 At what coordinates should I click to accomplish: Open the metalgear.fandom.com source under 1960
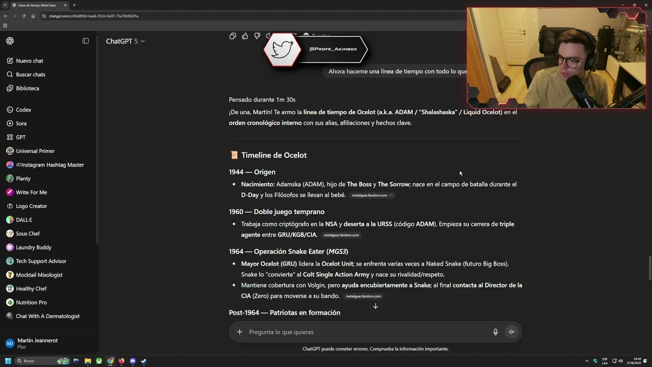click(x=341, y=235)
